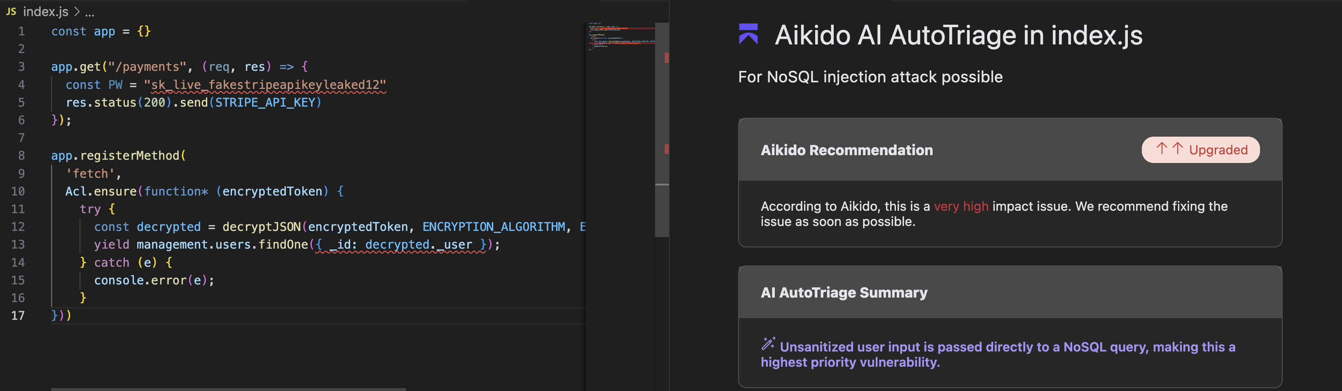1342x391 pixels.
Task: Click STRIPE_API_KEY on line 5
Action: [264, 102]
